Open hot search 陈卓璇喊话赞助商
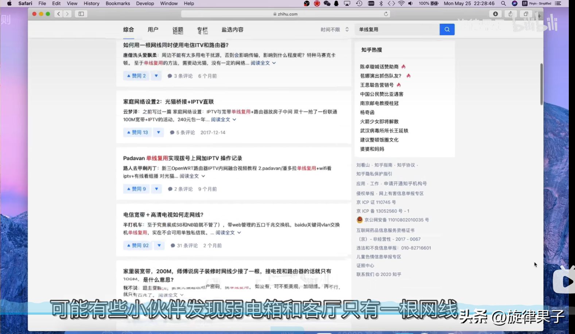 (379, 67)
